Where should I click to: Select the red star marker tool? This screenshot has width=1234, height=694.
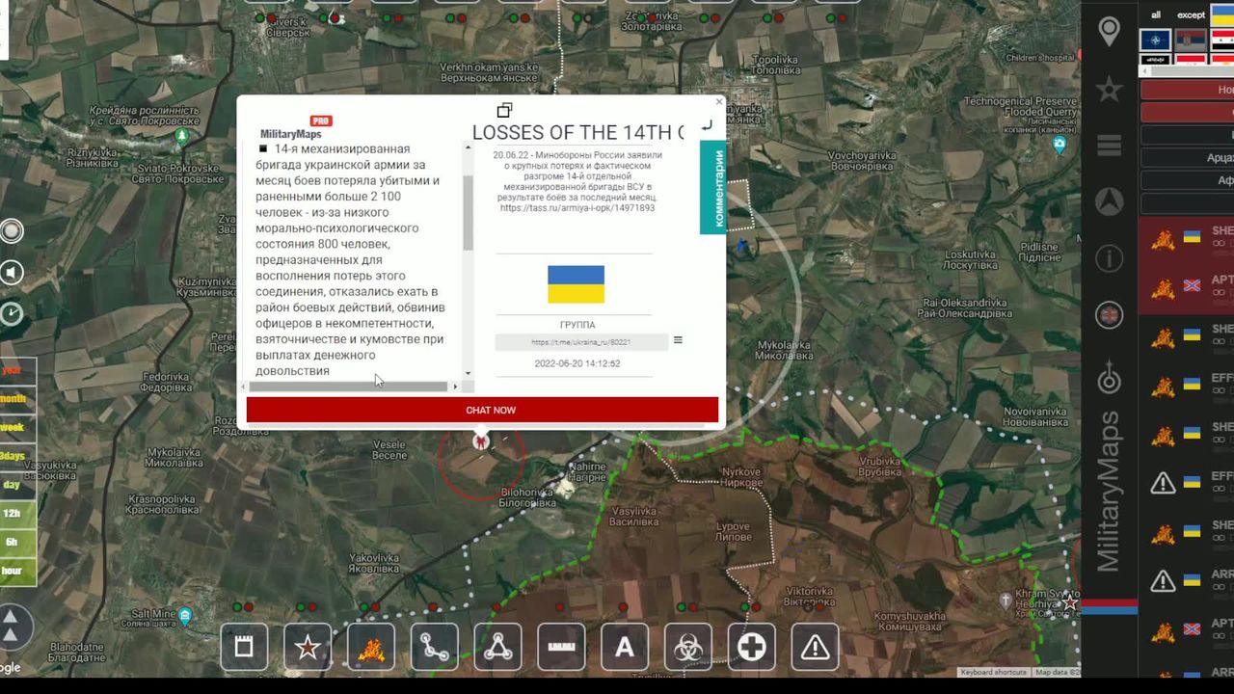coord(308,647)
